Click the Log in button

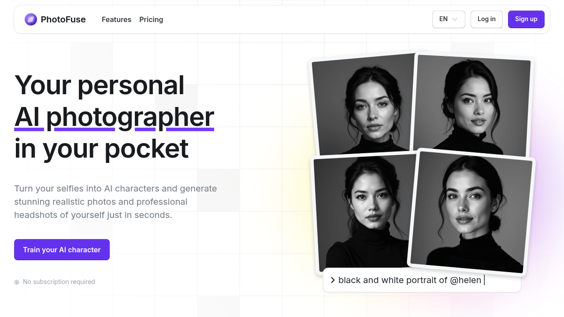(x=486, y=19)
